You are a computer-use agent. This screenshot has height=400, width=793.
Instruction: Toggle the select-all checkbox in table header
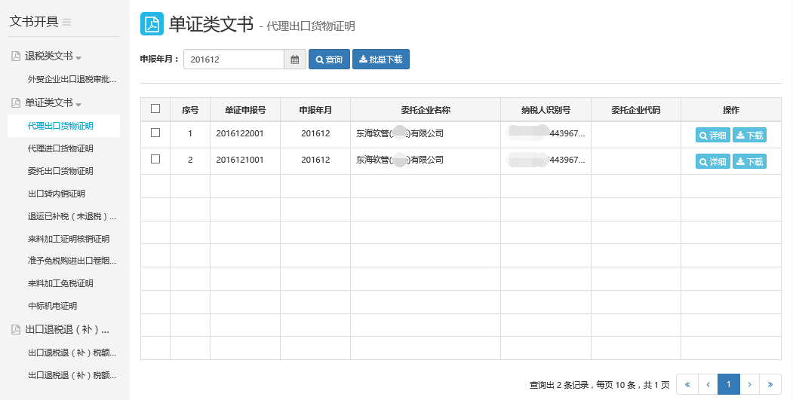[155, 108]
